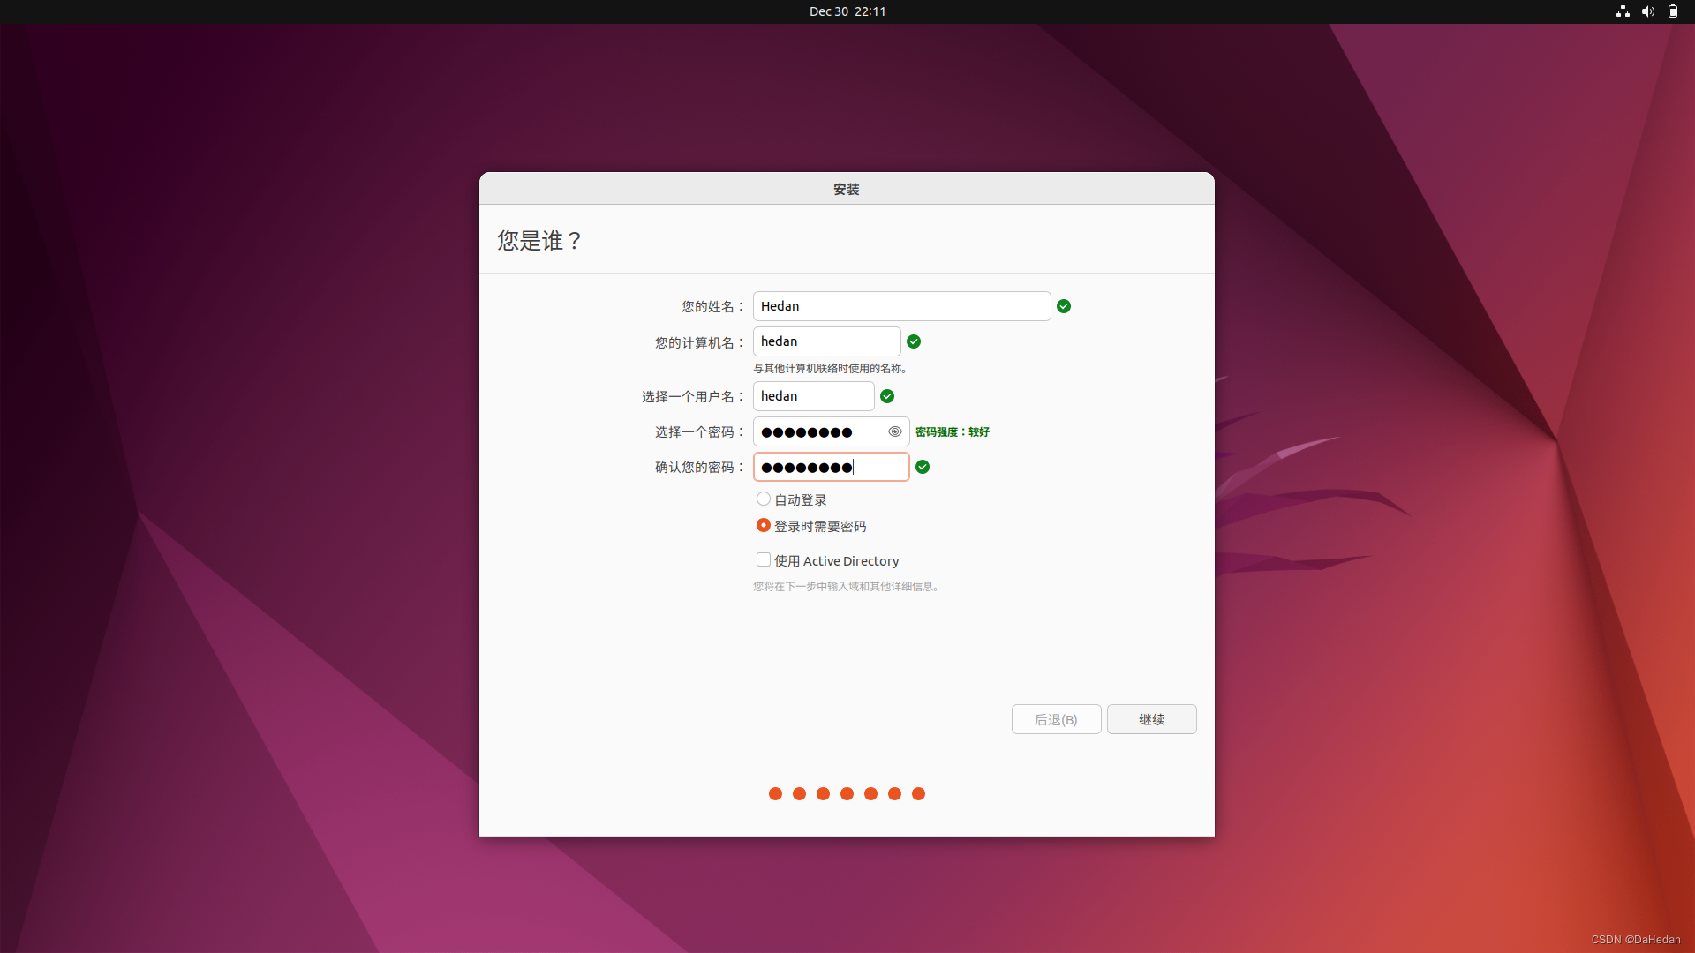
Task: Show password using the eye icon
Action: point(894,431)
